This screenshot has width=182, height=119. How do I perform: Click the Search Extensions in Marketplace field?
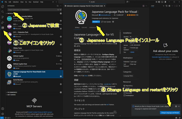pos(31,9)
